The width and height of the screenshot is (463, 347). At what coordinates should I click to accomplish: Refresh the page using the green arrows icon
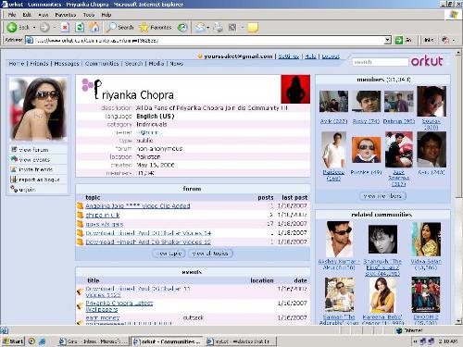(x=80, y=28)
